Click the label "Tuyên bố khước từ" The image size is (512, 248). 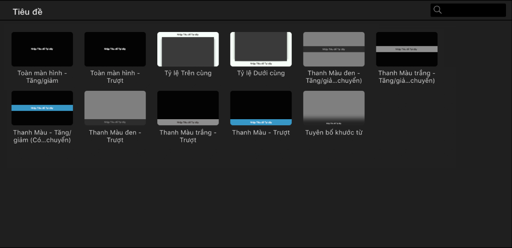[334, 132]
